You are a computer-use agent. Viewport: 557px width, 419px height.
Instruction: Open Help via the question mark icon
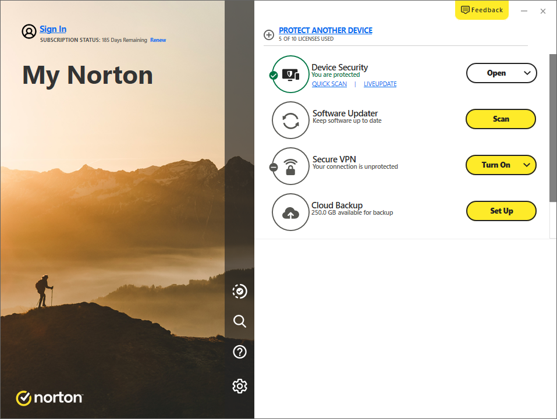[x=239, y=351]
